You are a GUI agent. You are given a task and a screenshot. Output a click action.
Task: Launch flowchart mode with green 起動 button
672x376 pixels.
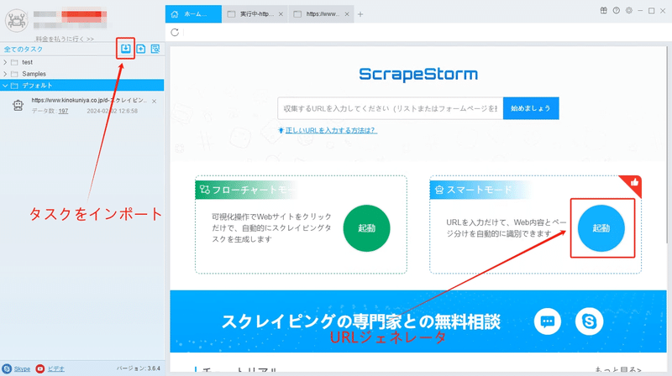point(366,228)
